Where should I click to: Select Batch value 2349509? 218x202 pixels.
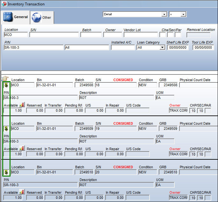(84, 129)
